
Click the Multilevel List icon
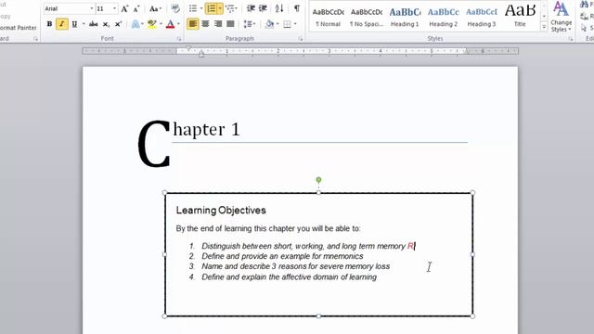pyautogui.click(x=229, y=8)
